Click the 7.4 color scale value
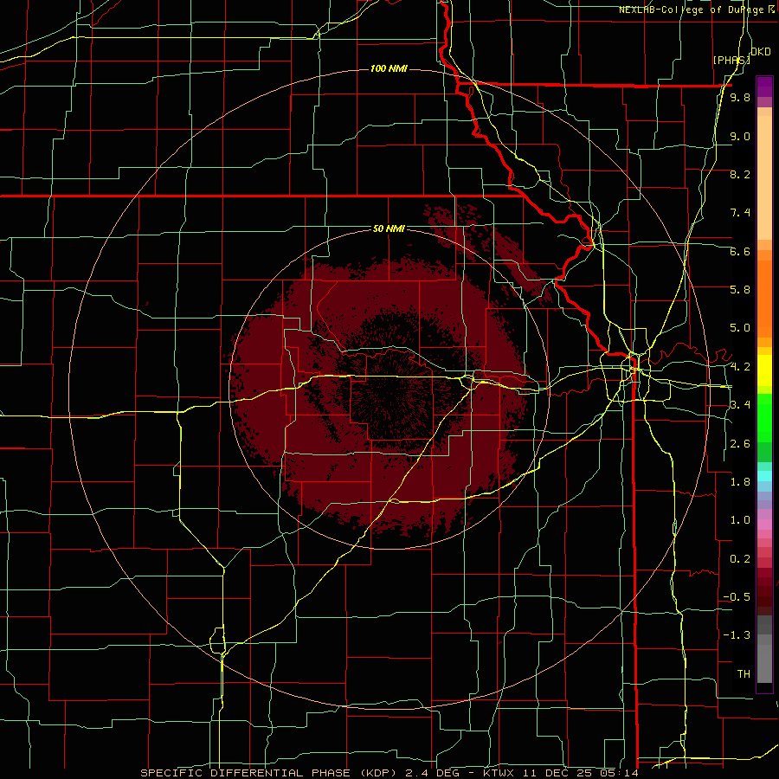The height and width of the screenshot is (779, 779). (x=740, y=213)
